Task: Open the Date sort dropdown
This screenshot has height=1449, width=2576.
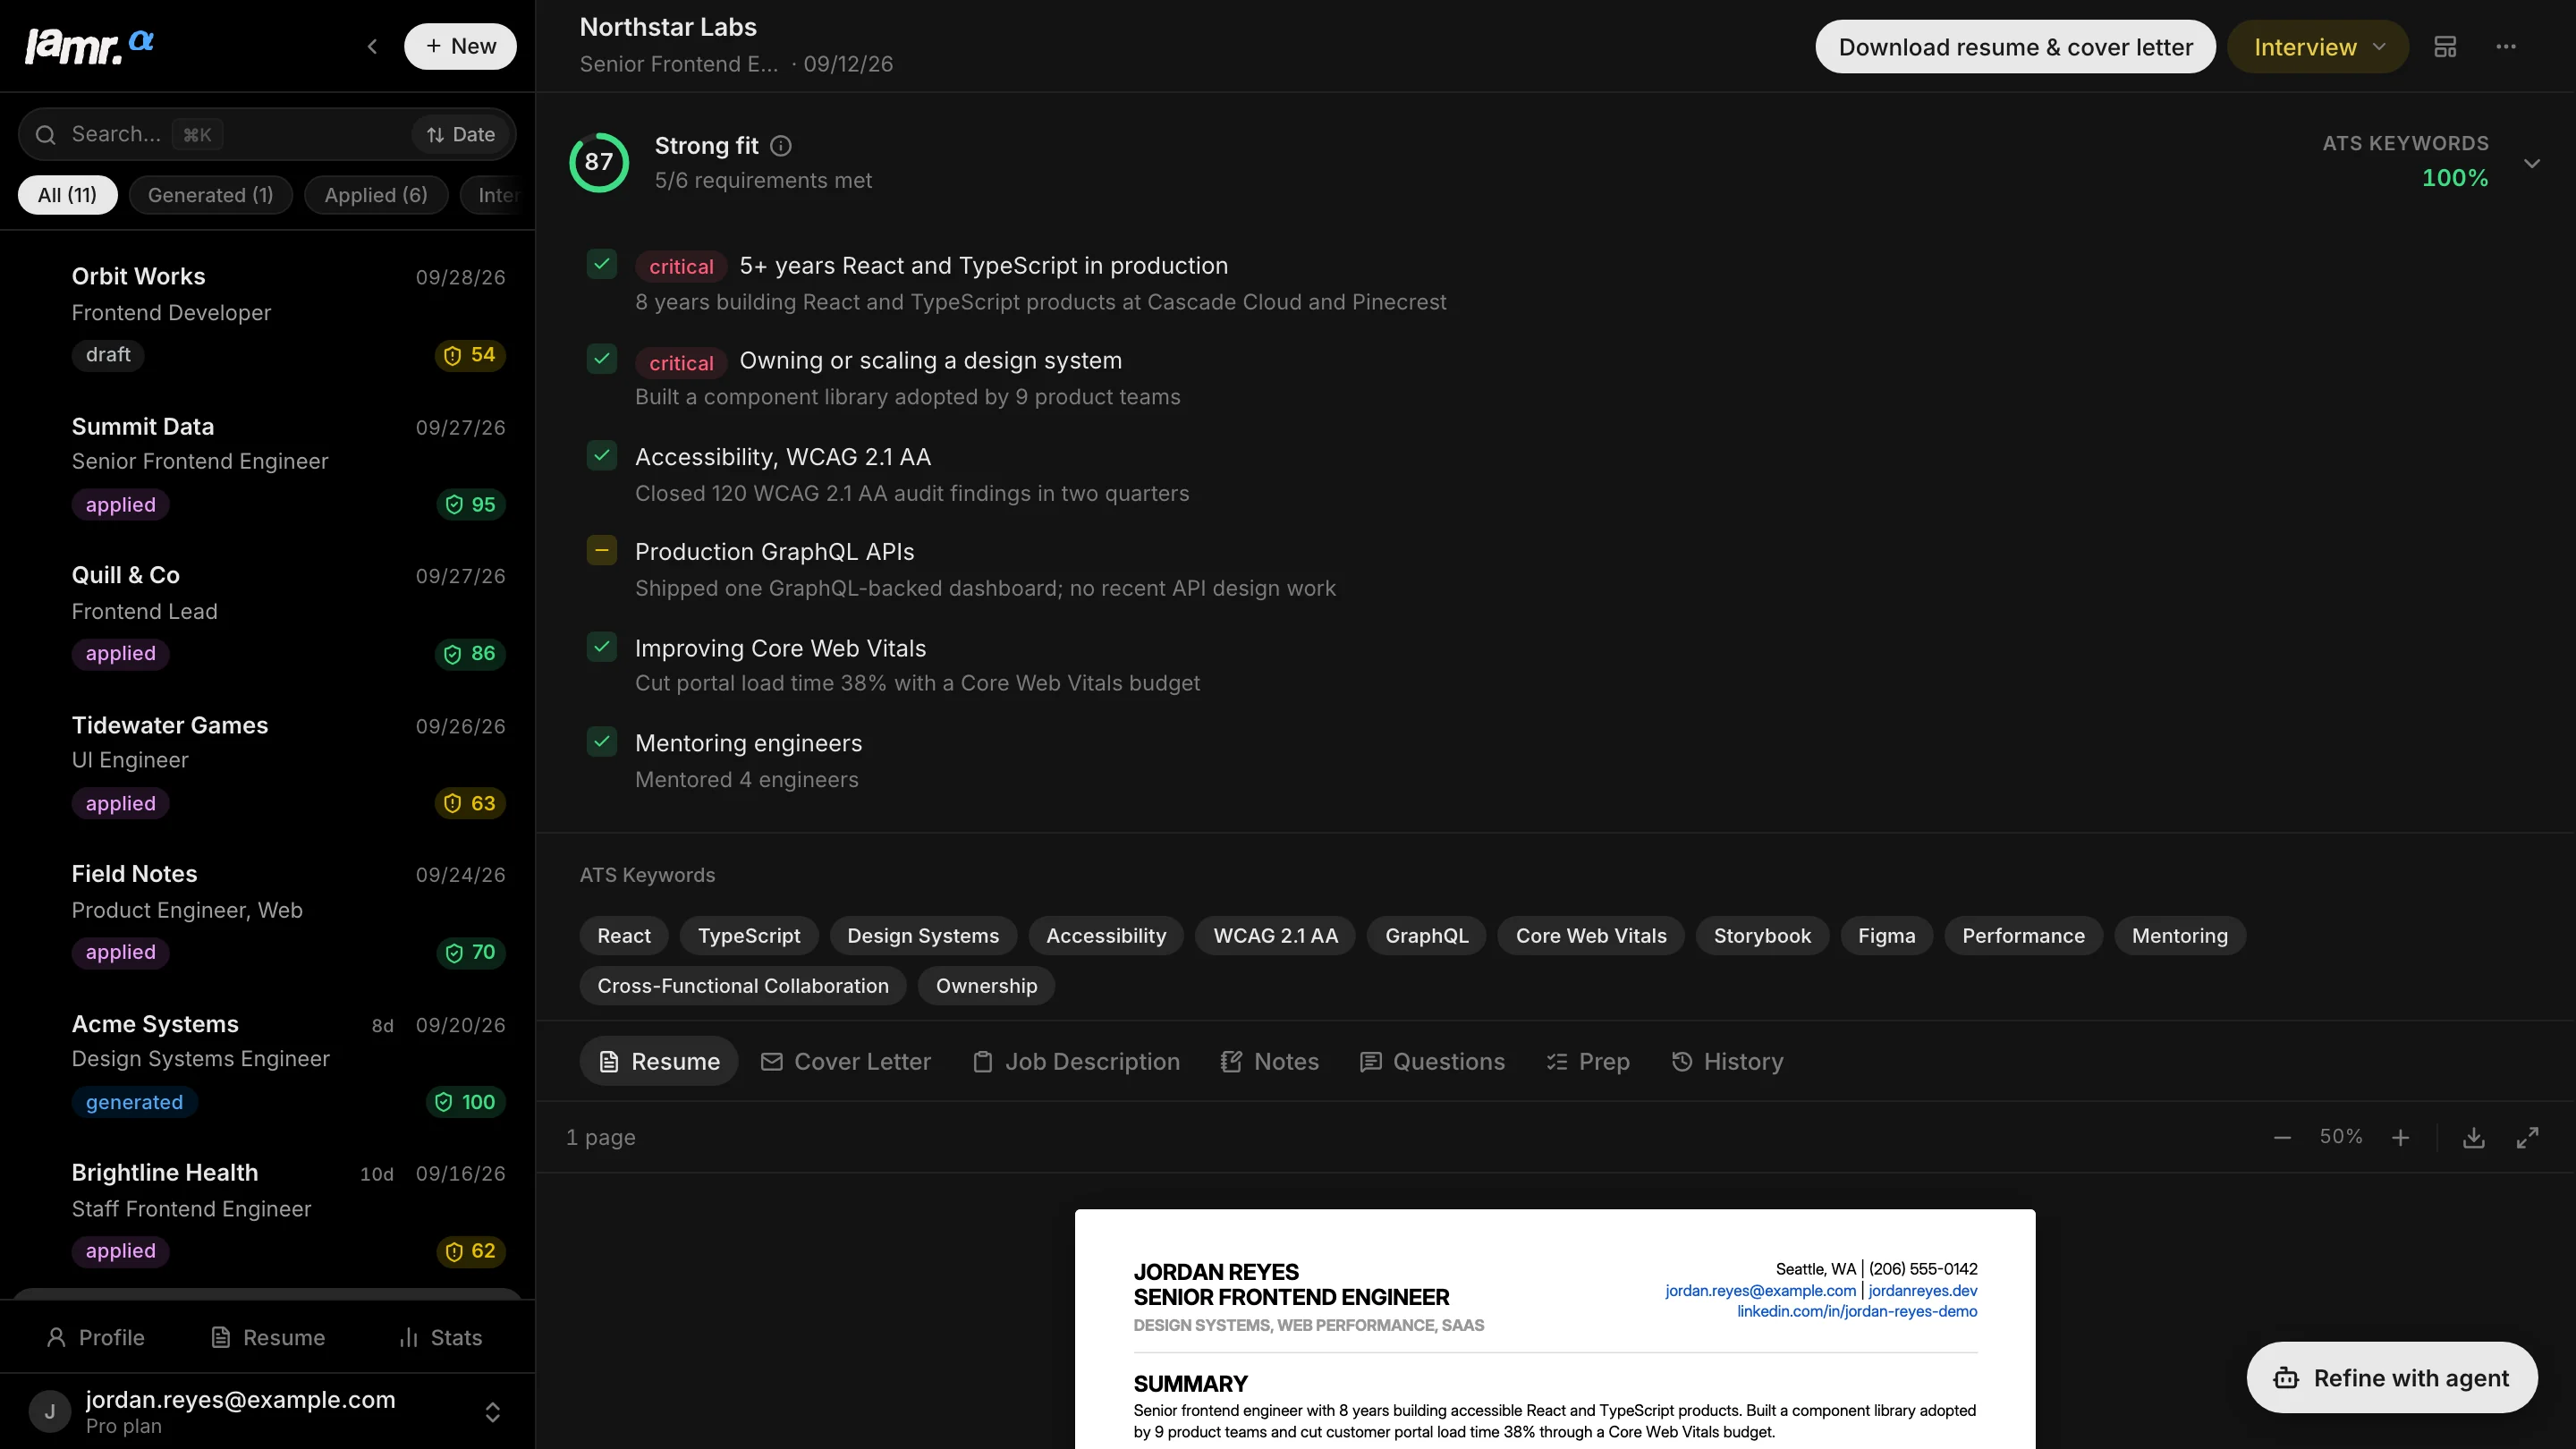Action: click(x=461, y=135)
